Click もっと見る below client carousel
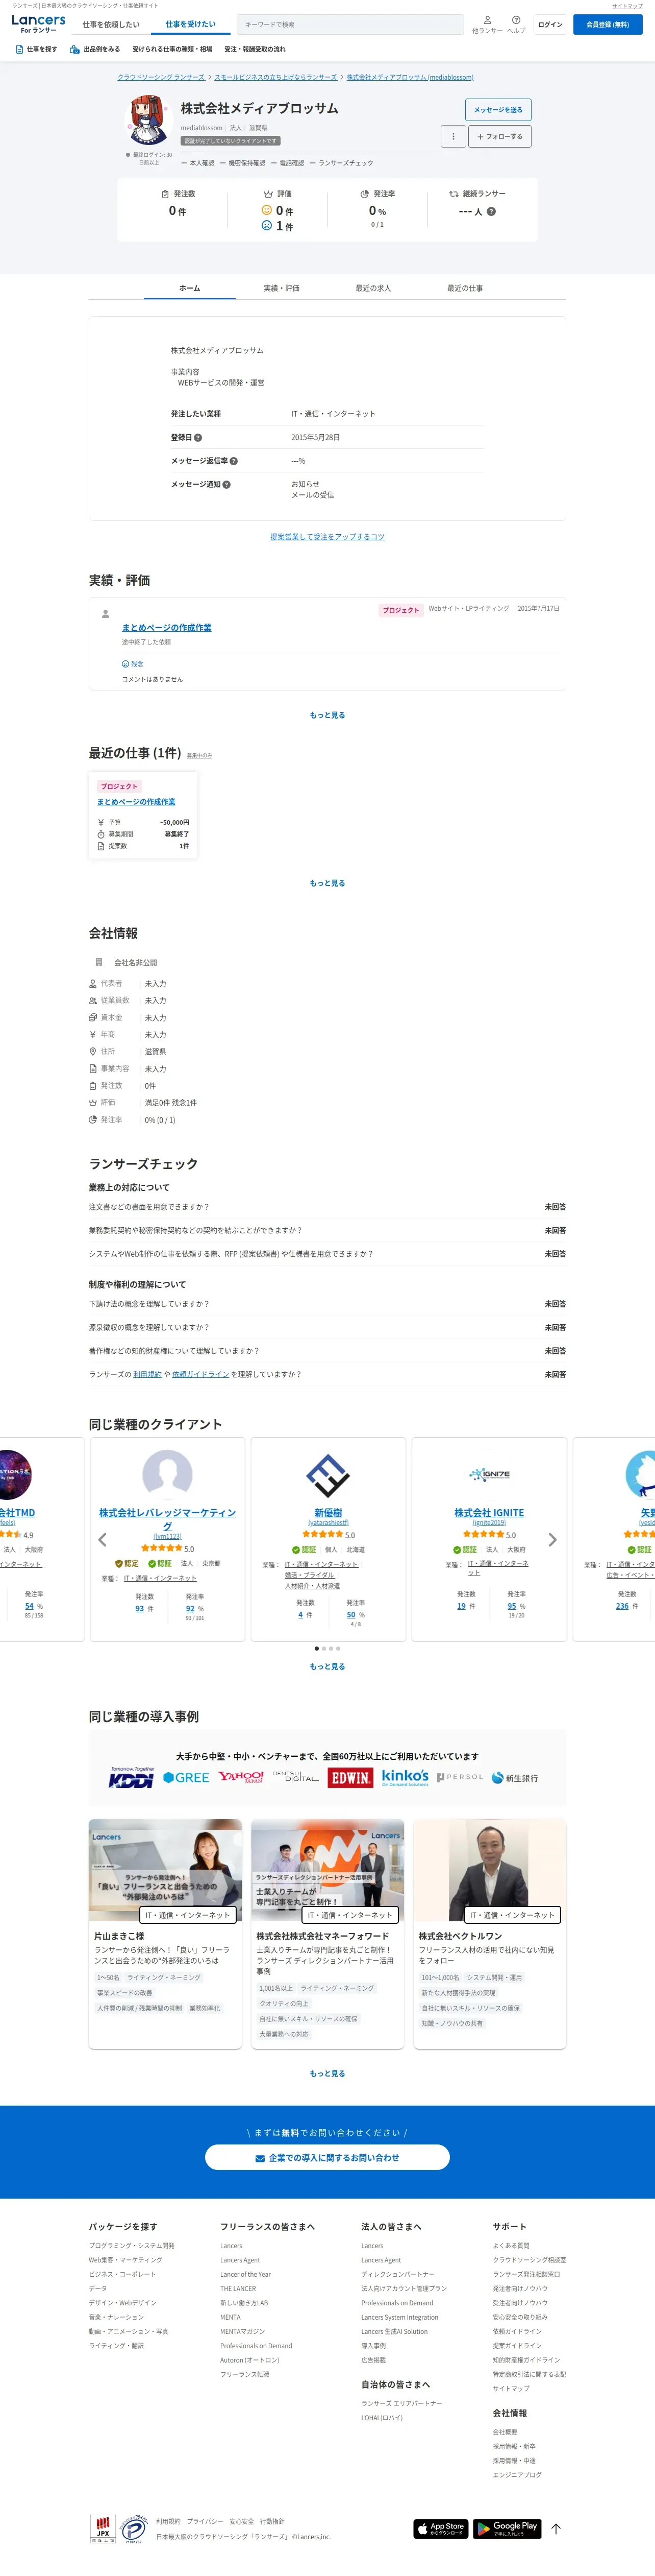The height and width of the screenshot is (2576, 655). pos(327,1667)
